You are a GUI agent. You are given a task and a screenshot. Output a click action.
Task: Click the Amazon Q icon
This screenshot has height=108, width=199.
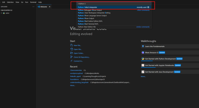[143, 53]
